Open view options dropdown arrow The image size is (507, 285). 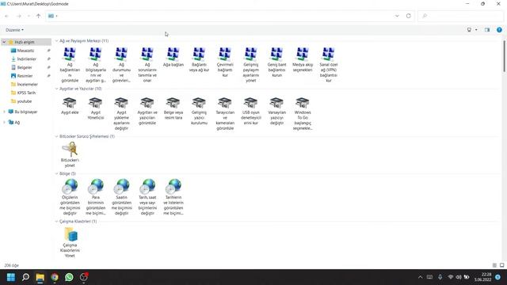476,30
